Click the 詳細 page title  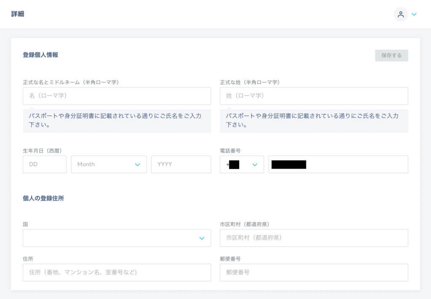pyautogui.click(x=18, y=14)
